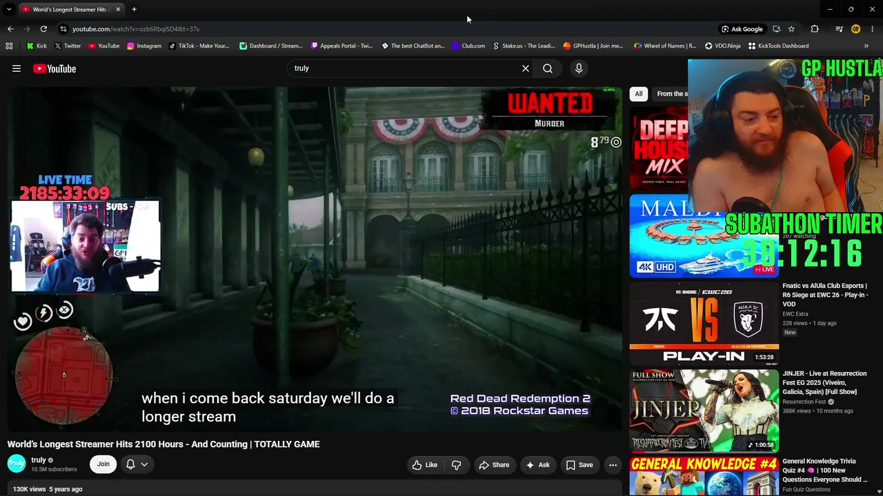This screenshot has height=496, width=883.
Task: Open the Dashboard / Stream... bookmark
Action: (x=270, y=46)
